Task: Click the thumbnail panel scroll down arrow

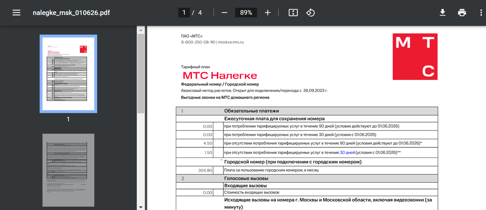Action: tap(141, 207)
